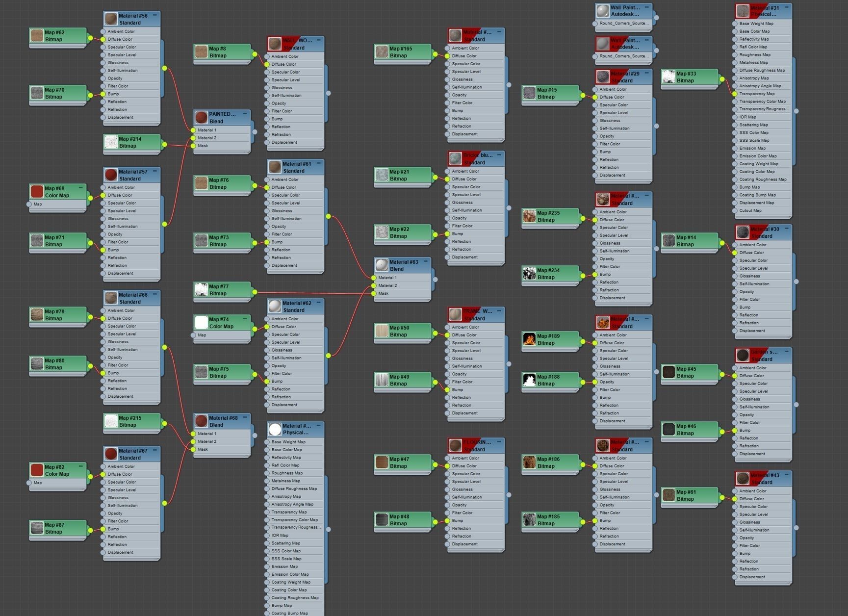
Task: Select the Map #76 bitmap thumbnail
Action: coord(201,183)
